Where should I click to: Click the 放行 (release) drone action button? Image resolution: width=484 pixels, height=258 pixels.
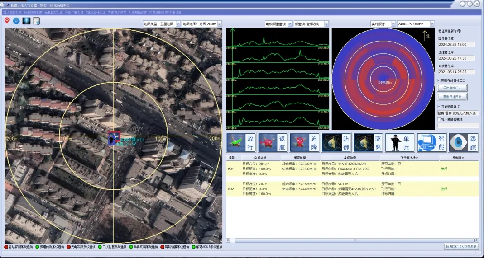pyautogui.click(x=241, y=143)
